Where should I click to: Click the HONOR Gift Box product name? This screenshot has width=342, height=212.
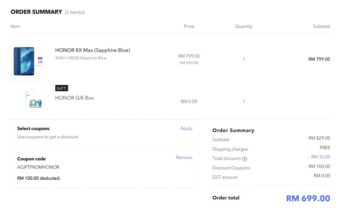pos(74,98)
